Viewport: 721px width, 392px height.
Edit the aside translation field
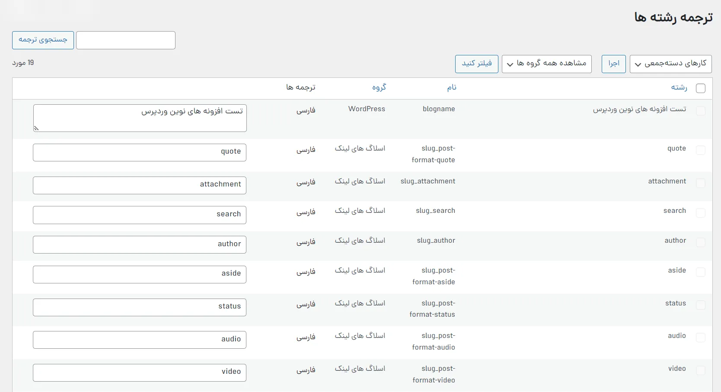pos(140,274)
